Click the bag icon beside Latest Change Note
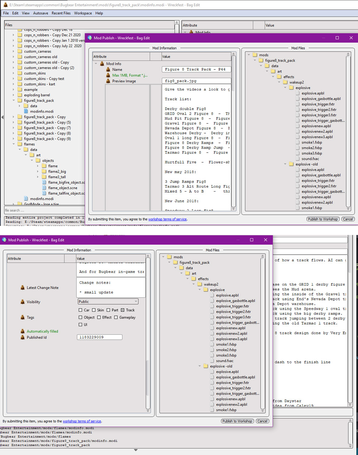Screen dimensions: 358x455 23,287
